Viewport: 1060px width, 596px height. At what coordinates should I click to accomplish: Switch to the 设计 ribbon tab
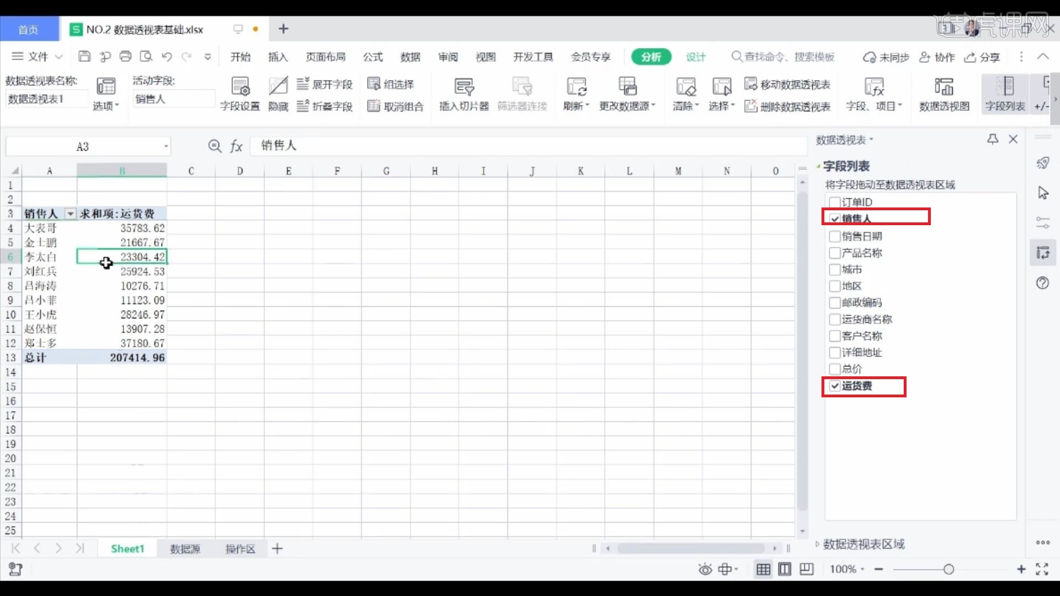point(696,57)
